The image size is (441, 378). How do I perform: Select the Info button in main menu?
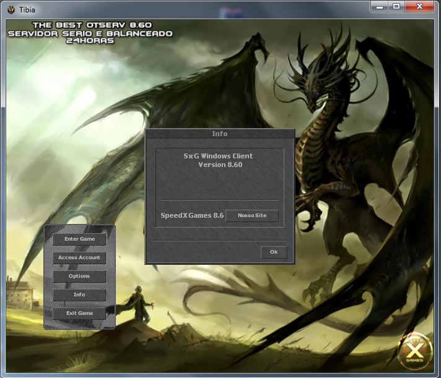tap(79, 294)
